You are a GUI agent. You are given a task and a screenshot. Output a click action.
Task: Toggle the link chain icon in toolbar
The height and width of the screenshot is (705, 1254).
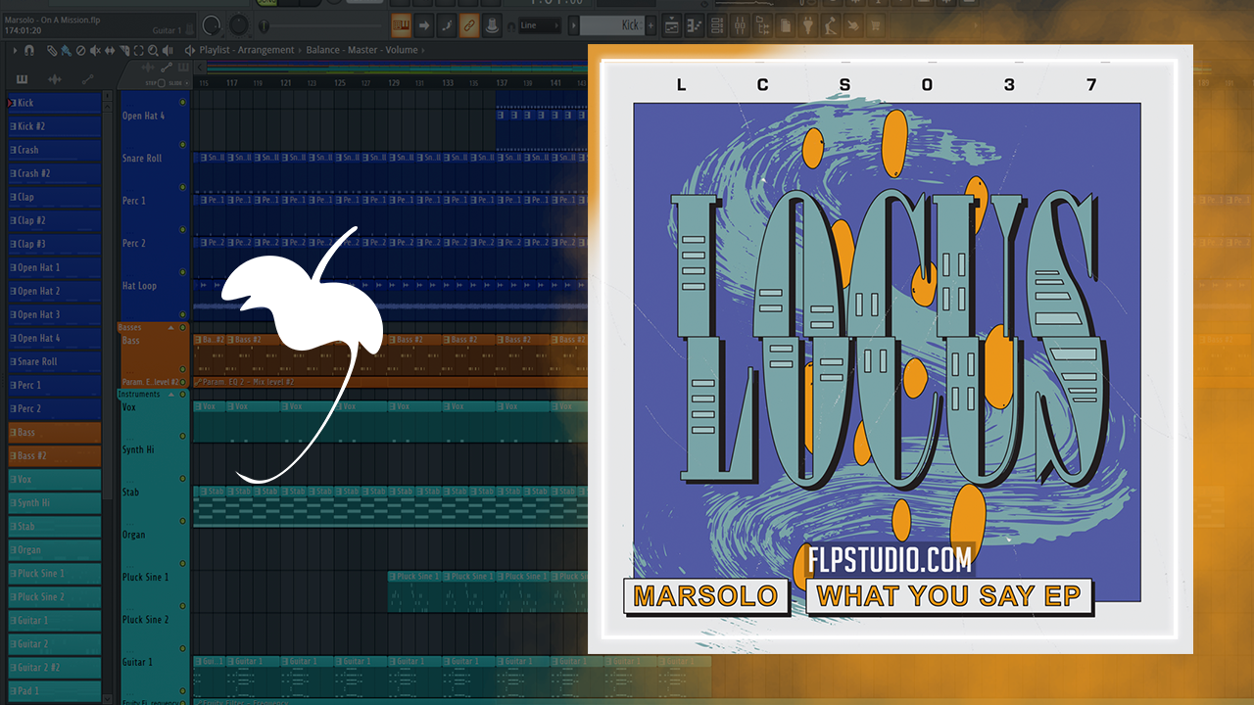click(469, 25)
